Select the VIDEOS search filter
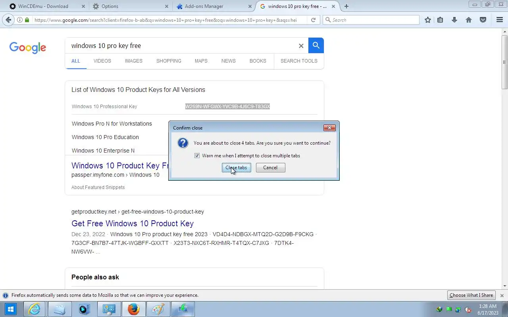 pos(102,61)
